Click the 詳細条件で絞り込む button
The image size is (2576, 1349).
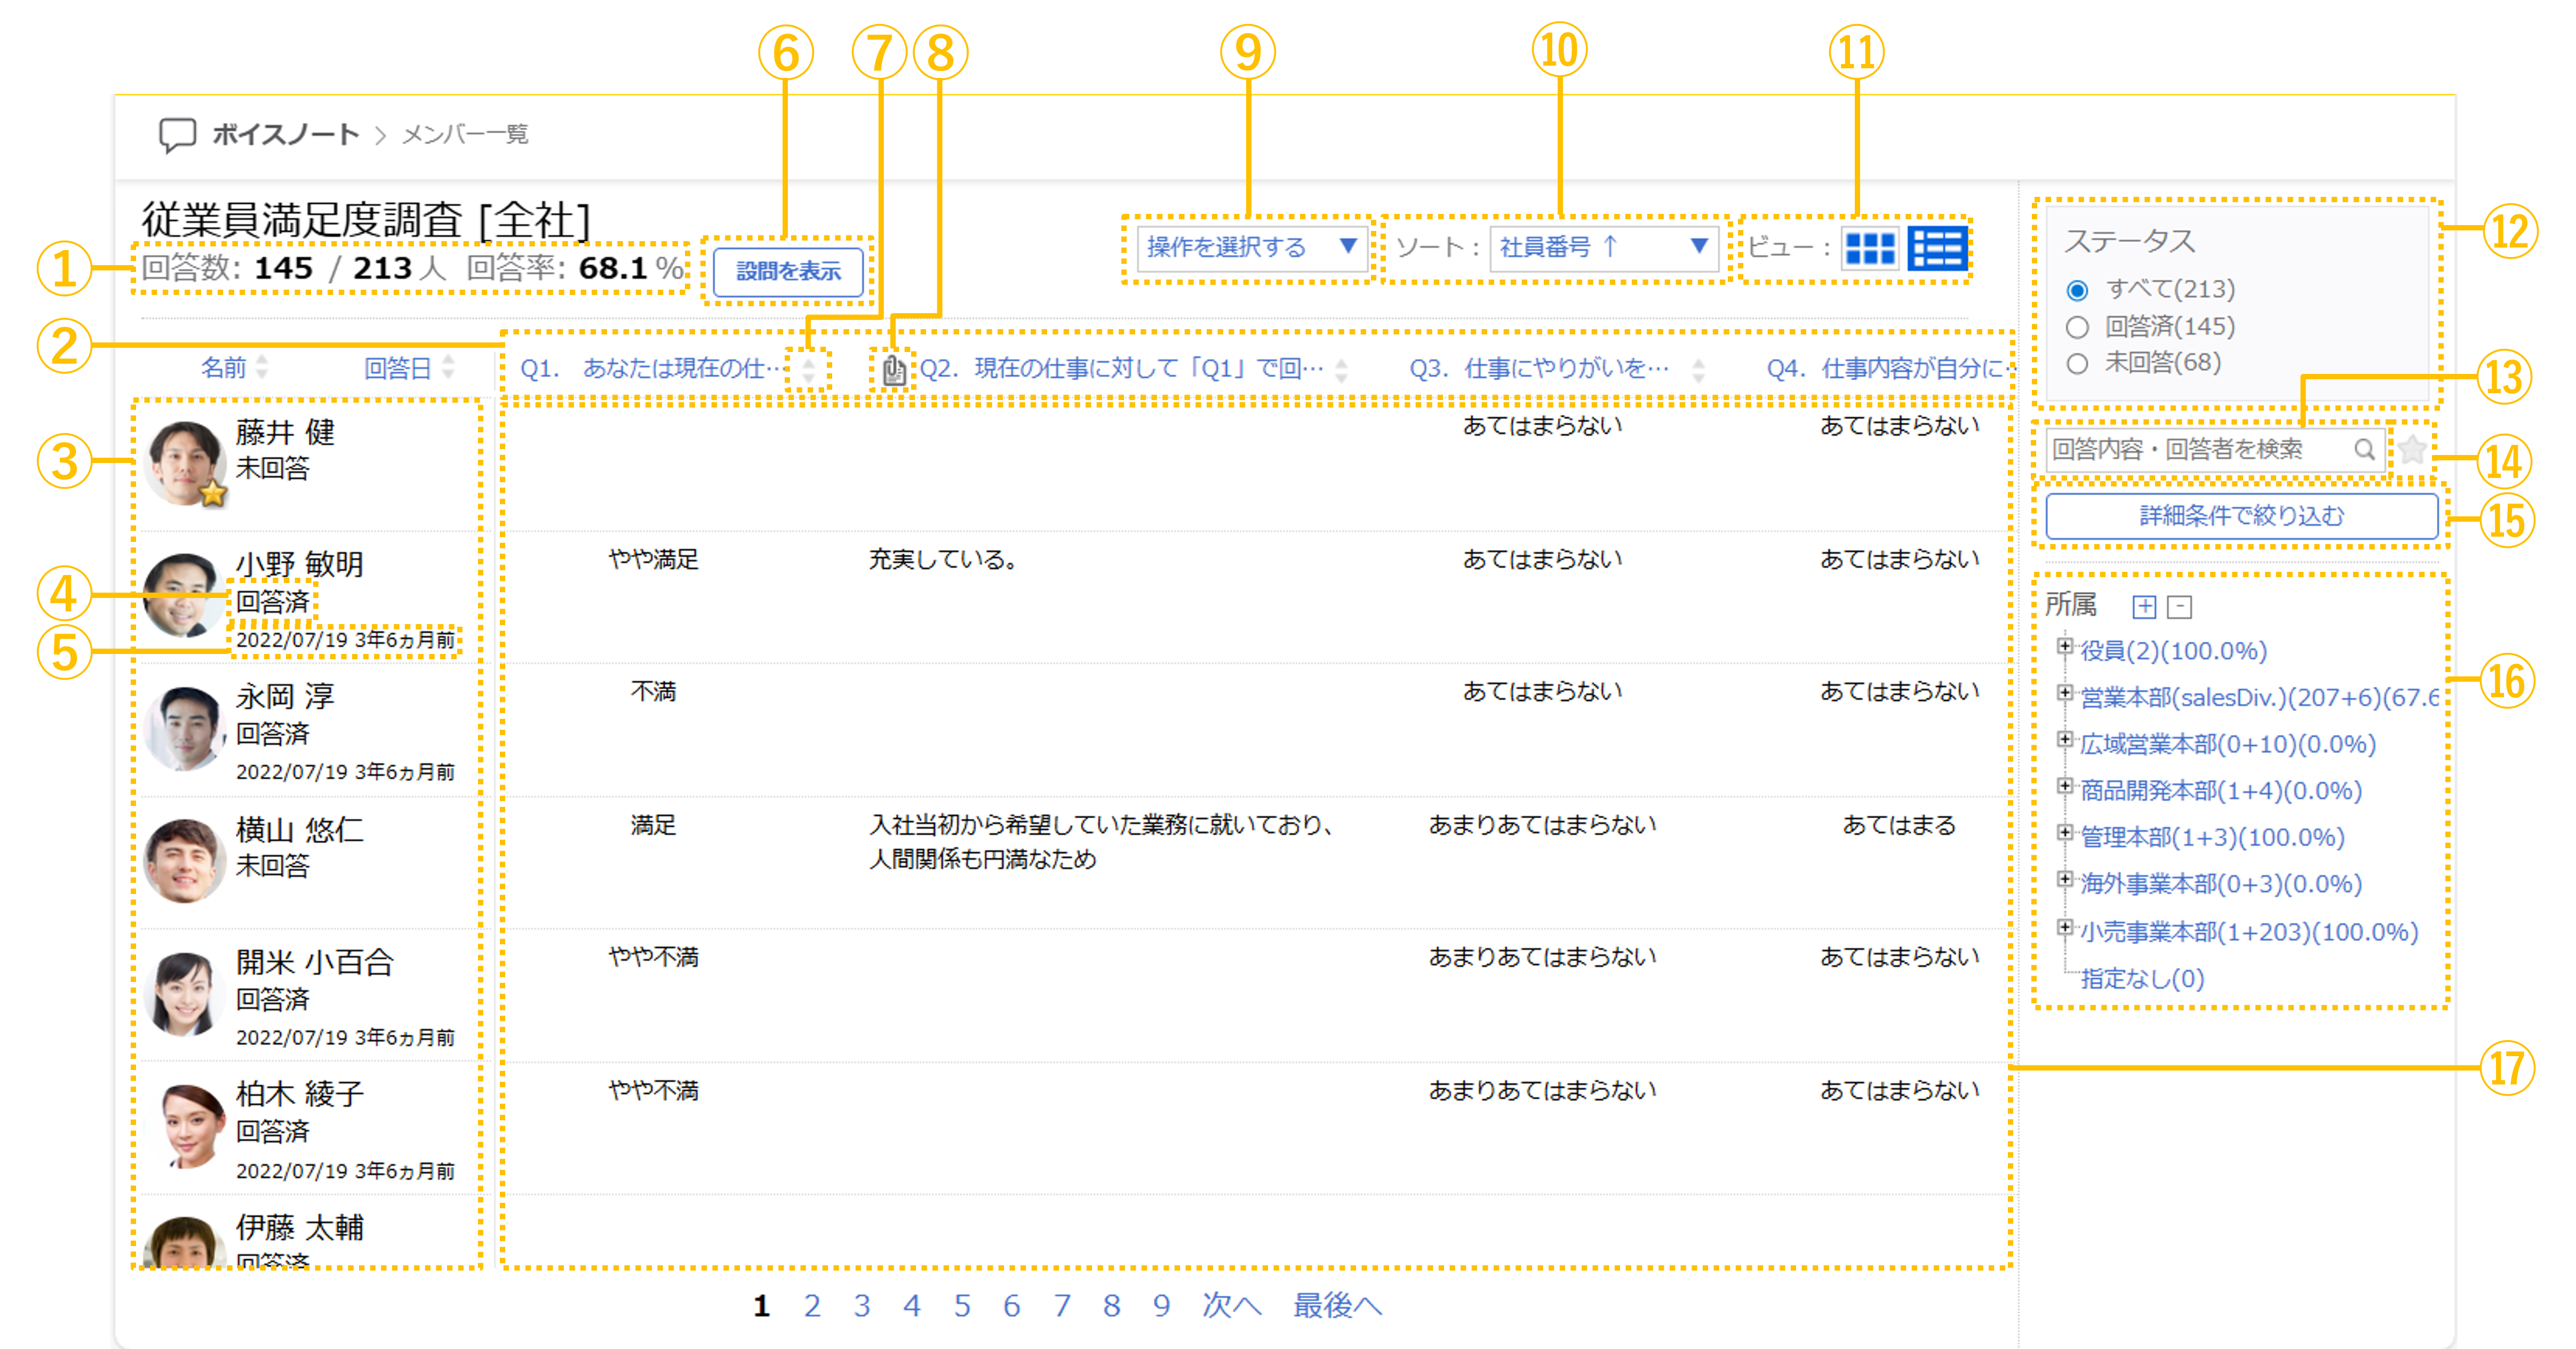(x=2240, y=516)
